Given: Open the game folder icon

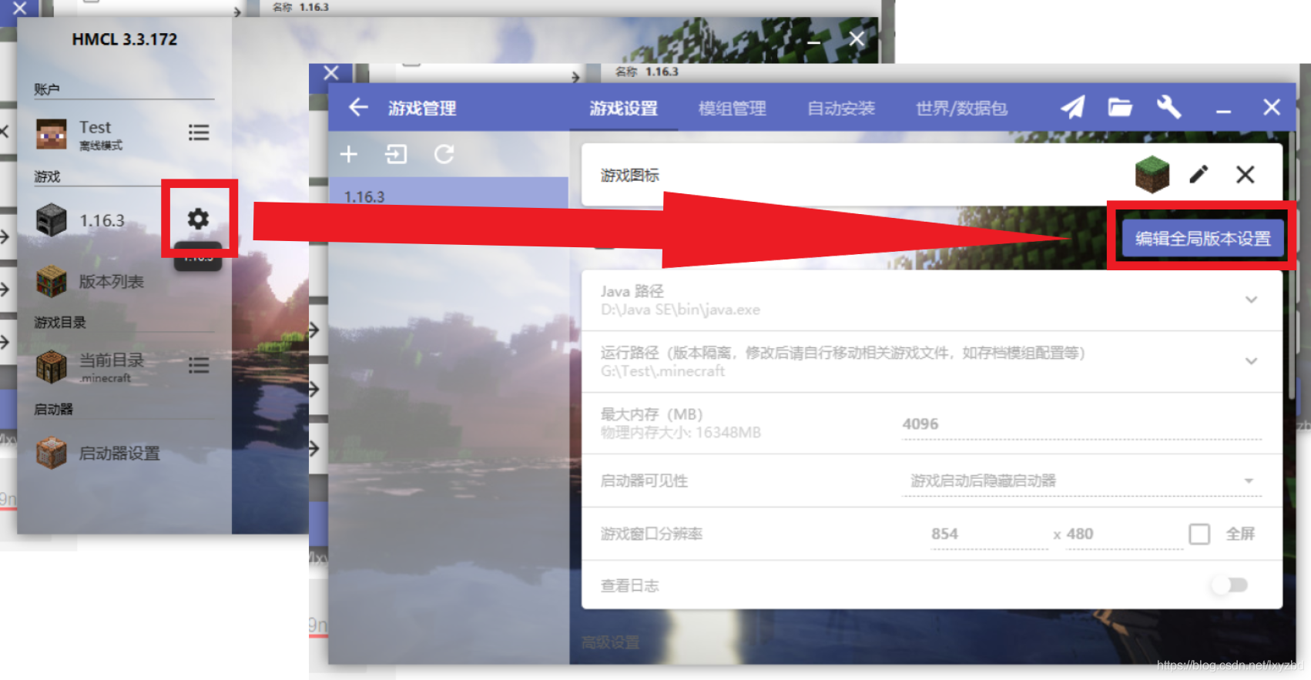Looking at the screenshot, I should (1120, 107).
